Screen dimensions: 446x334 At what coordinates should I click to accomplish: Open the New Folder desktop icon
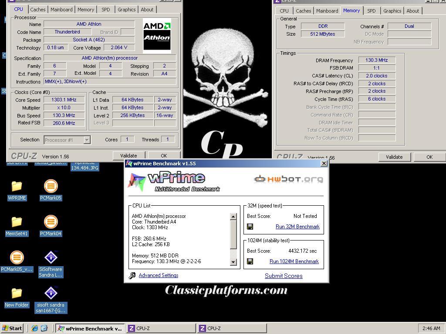17,297
